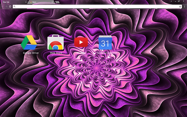Open the Google Calendar app
This screenshot has width=187, height=117.
(105, 42)
